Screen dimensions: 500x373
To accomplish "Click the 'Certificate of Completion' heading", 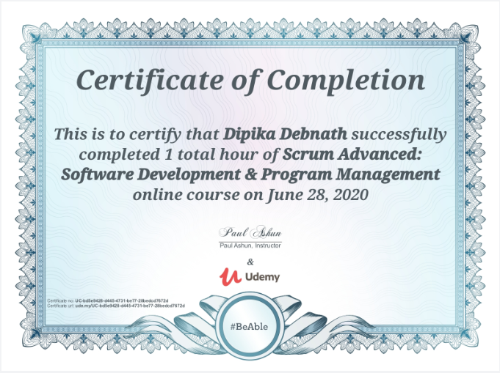I will tap(250, 81).
